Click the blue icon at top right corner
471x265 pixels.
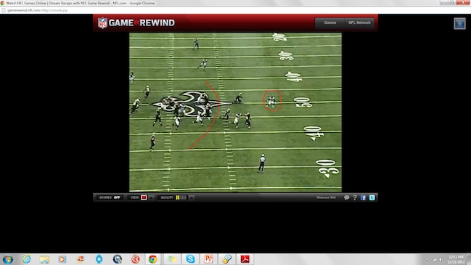(459, 23)
